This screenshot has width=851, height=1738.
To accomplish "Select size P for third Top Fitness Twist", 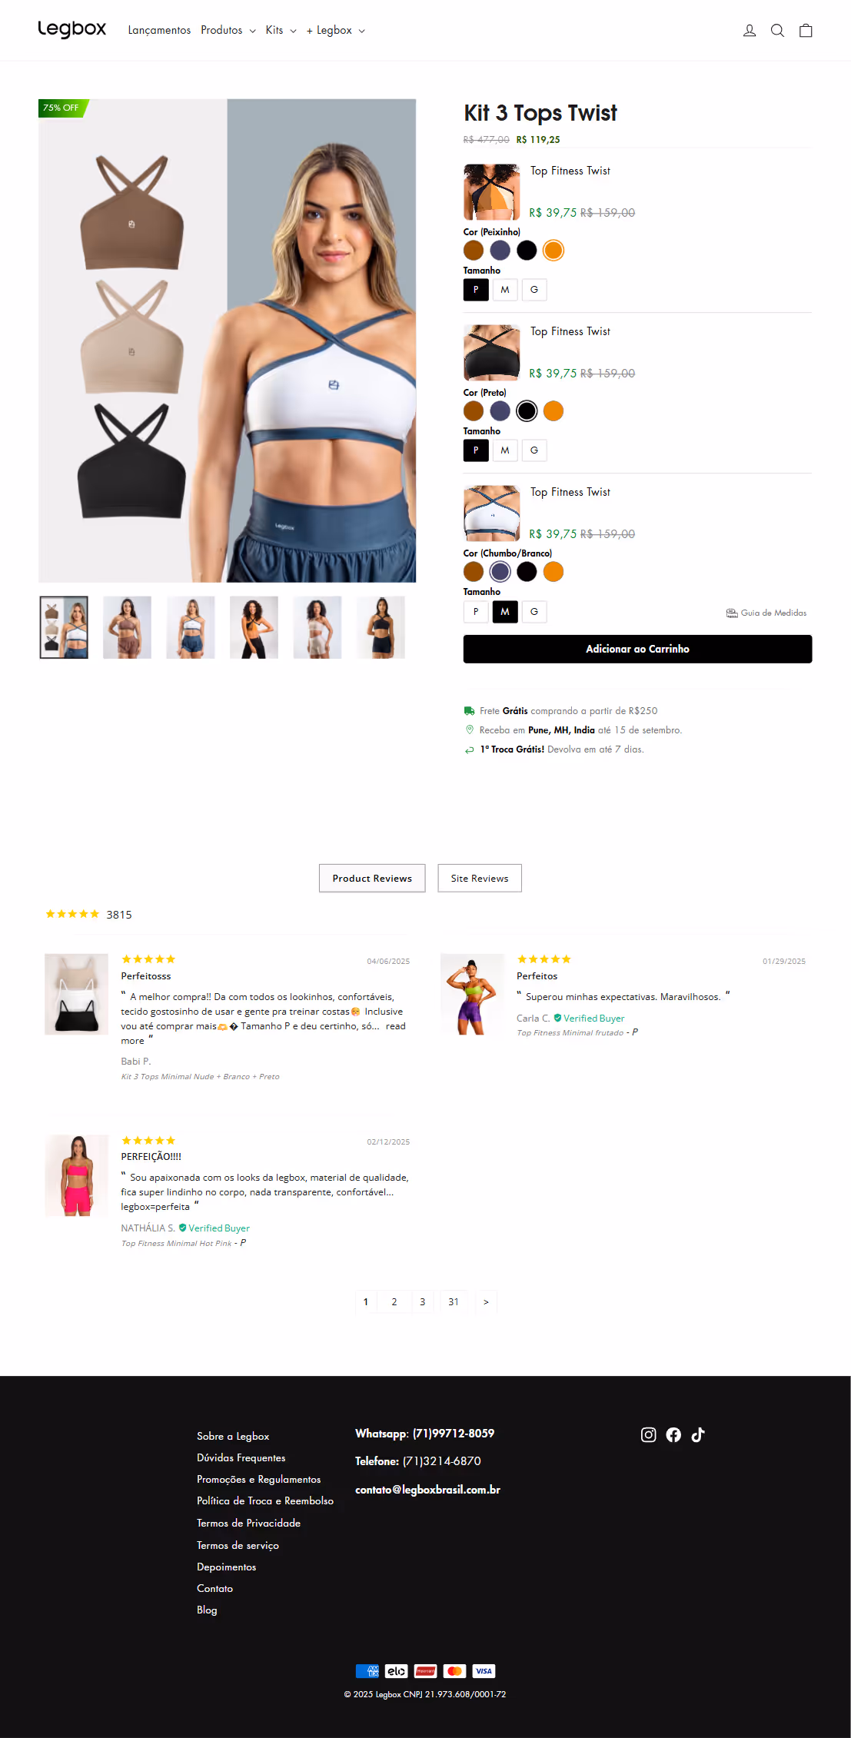I will coord(476,612).
